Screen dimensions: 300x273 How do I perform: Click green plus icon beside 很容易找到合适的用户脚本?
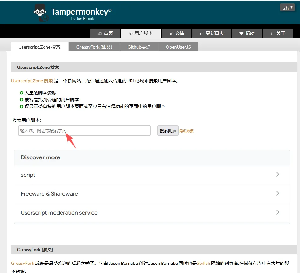click(21, 100)
